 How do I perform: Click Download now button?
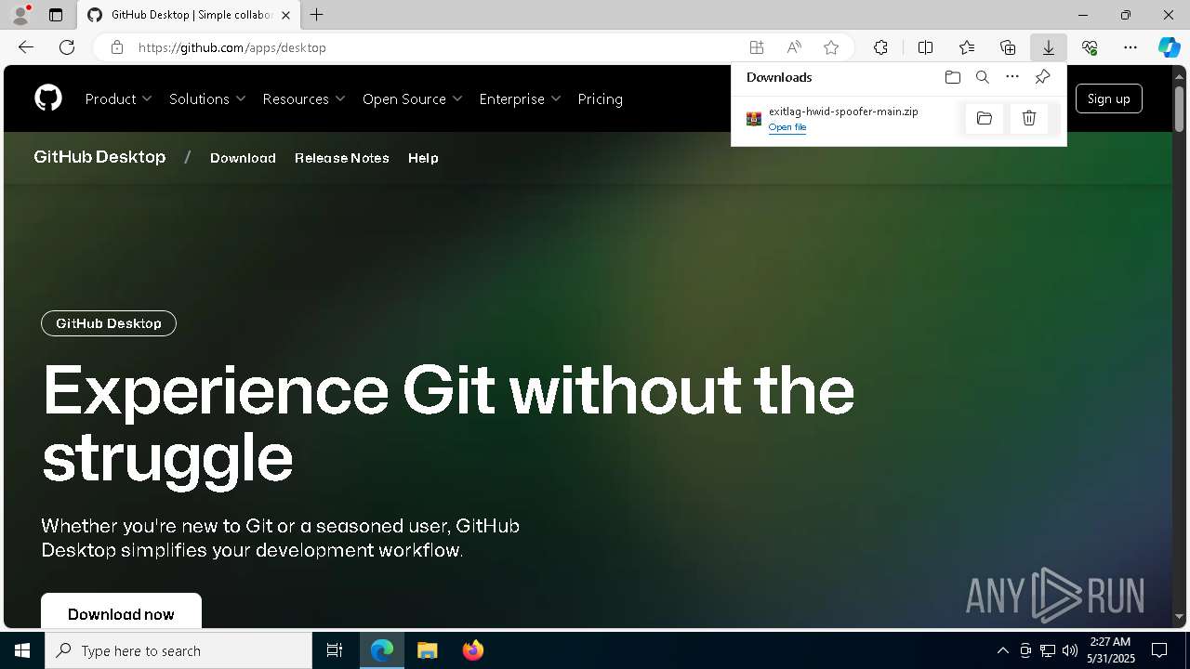(x=121, y=613)
